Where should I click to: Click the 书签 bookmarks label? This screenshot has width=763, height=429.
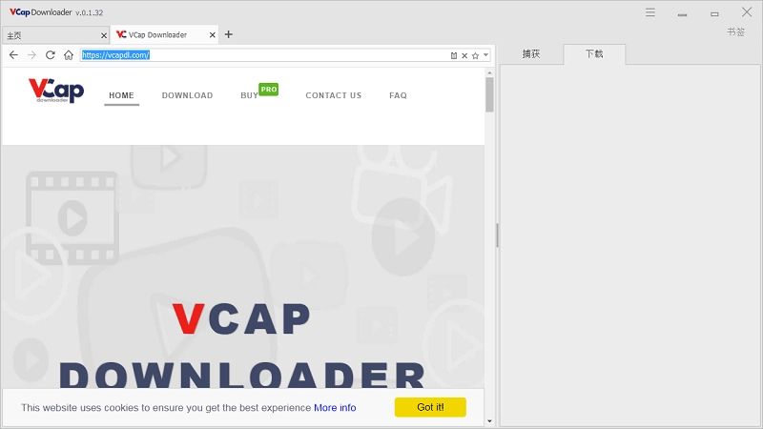pyautogui.click(x=735, y=32)
